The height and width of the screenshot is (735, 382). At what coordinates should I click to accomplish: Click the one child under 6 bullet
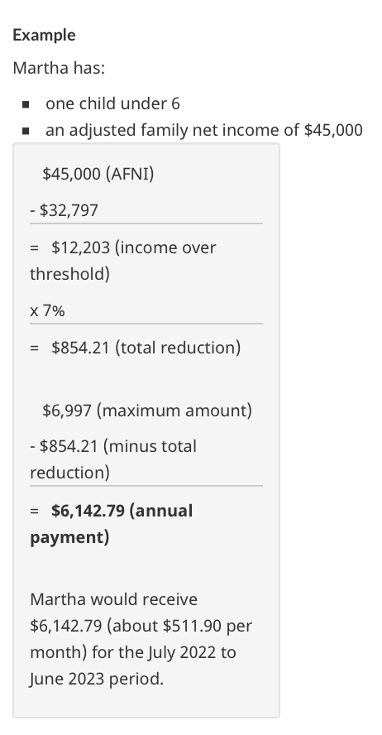[112, 103]
